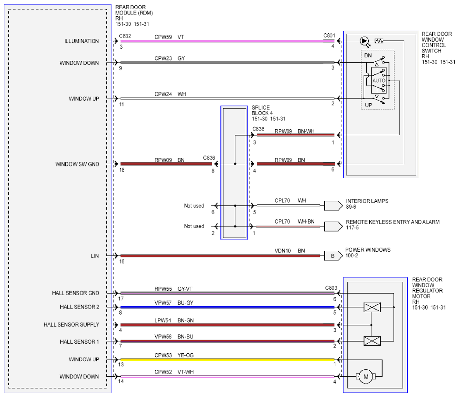Click the VDN10 BN wire label
Image resolution: width=459 pixels, height=397 pixels.
[x=290, y=251]
